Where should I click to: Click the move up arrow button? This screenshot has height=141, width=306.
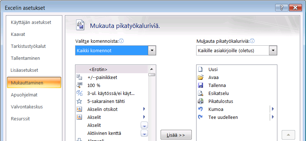[x=289, y=135]
